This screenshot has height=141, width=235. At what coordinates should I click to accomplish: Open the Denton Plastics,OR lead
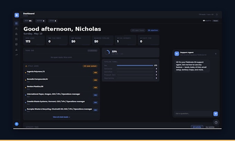[x=62, y=88]
